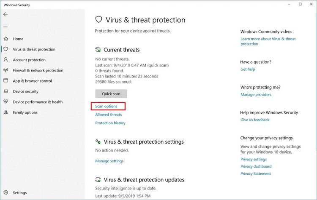Open Device performance & health heart icon
This screenshot has width=317, height=200.
(5, 102)
